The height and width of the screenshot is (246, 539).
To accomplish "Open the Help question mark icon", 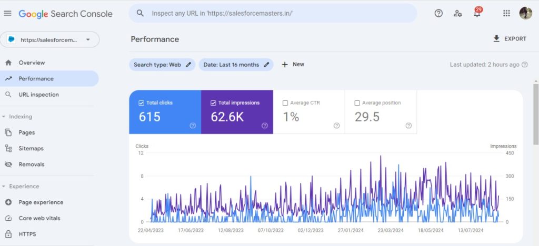I will coord(438,13).
